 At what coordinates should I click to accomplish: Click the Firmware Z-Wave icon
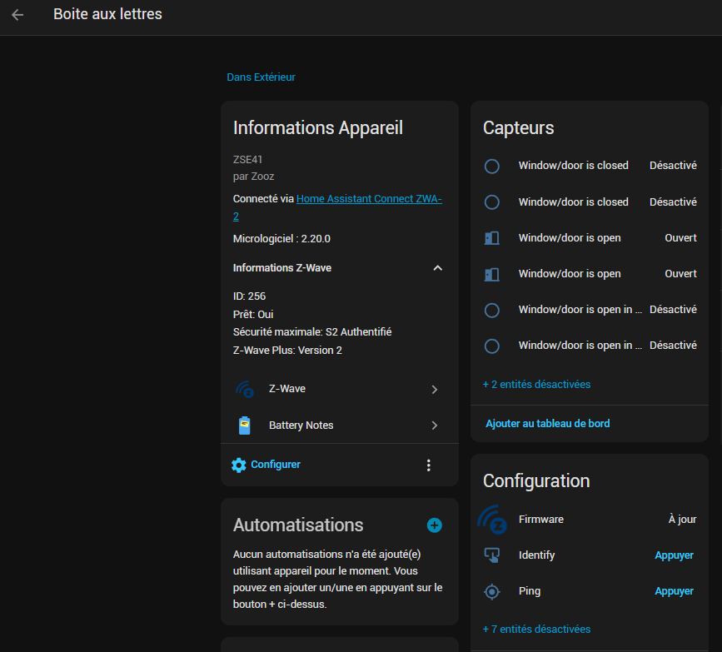(x=492, y=520)
